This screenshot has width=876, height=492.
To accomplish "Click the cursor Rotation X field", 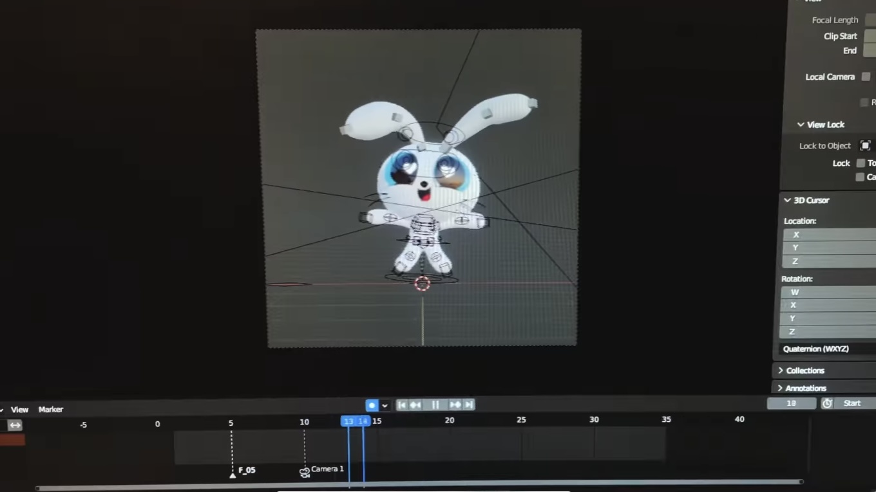I will 829,305.
